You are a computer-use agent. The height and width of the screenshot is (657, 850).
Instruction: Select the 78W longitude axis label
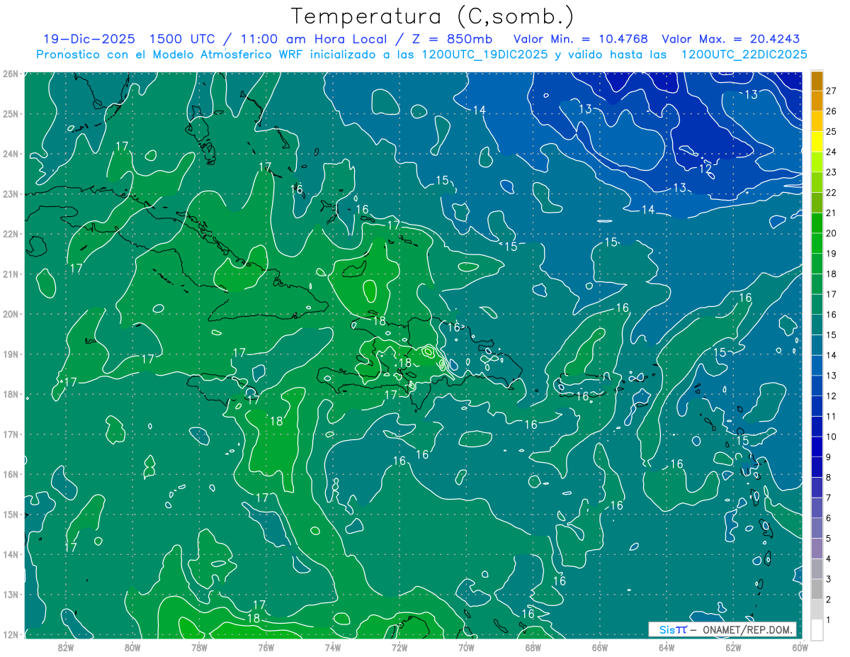click(x=199, y=647)
